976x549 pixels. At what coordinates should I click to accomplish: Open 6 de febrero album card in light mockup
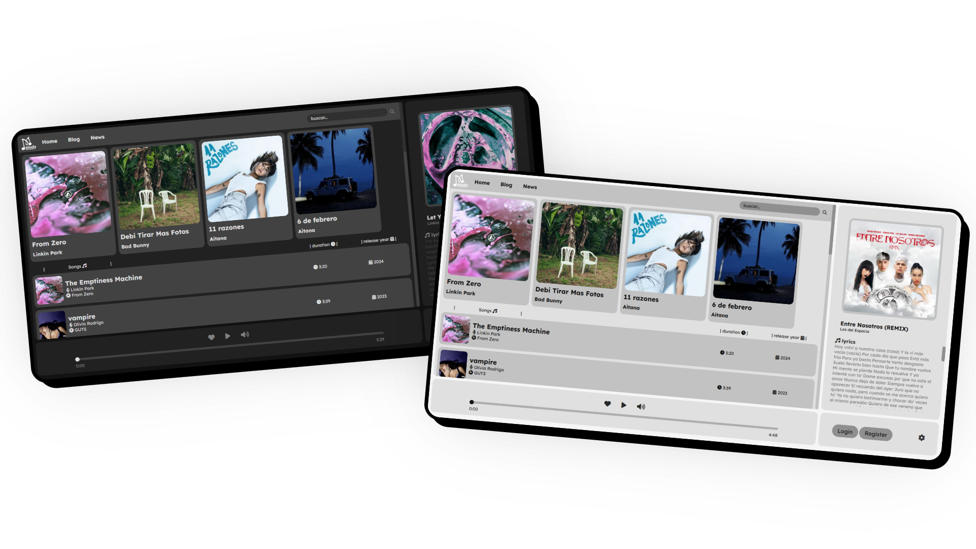click(x=756, y=271)
